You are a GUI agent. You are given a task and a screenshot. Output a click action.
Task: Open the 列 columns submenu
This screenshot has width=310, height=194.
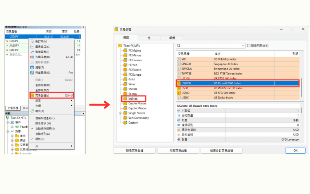coord(52,146)
